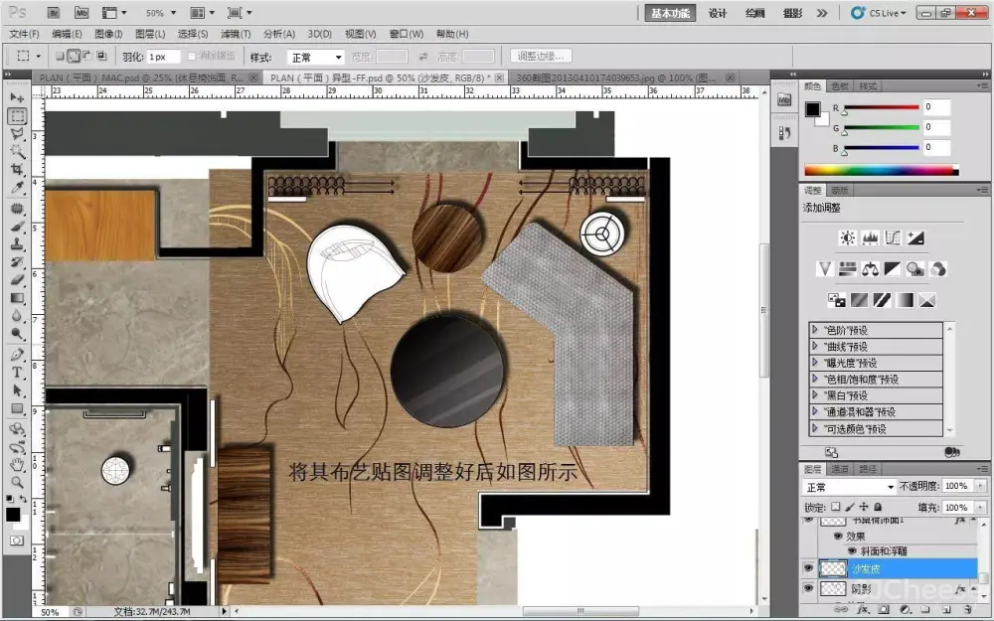This screenshot has height=621, width=994.
Task: Click the Color Balance scales icon
Action: point(870,268)
